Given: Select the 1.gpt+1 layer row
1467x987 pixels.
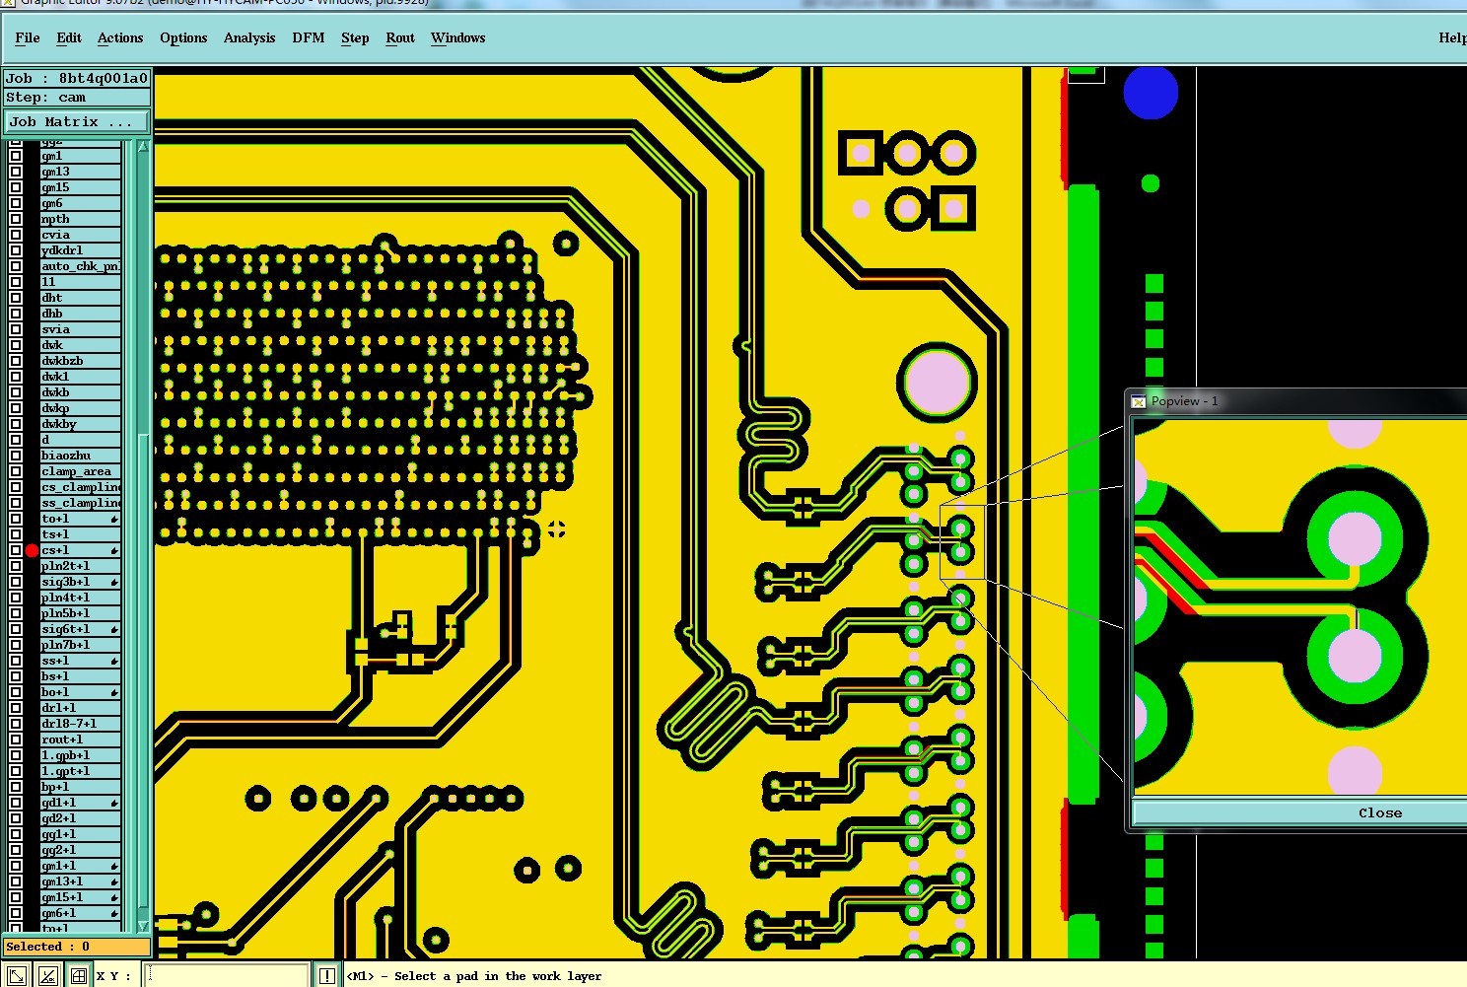Looking at the screenshot, I should (80, 771).
